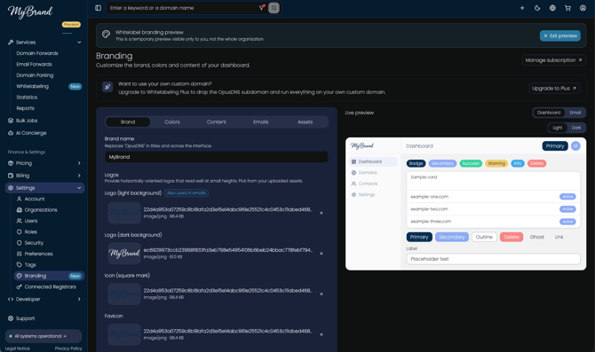Click the Security shield icon
This screenshot has width=595, height=352.
click(x=20, y=243)
